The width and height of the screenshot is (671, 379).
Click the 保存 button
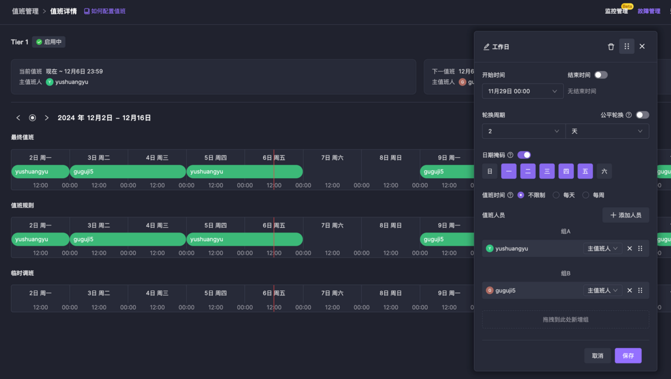click(628, 356)
